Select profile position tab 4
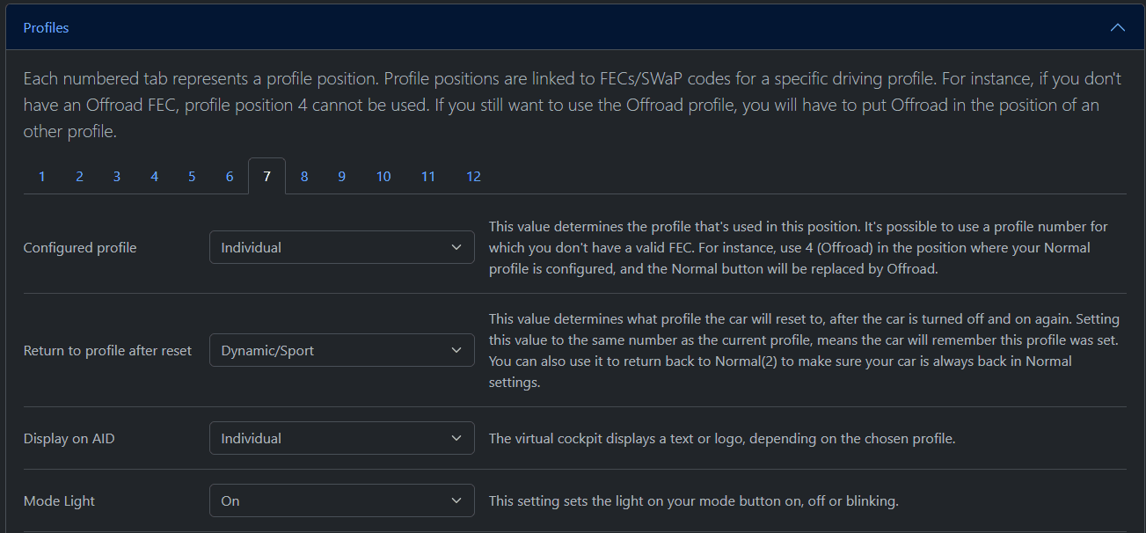This screenshot has width=1146, height=533. pyautogui.click(x=154, y=177)
